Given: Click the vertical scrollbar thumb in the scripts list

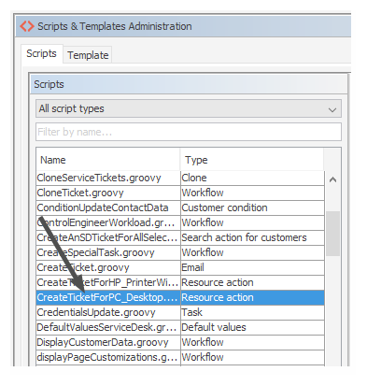Looking at the screenshot, I should [x=332, y=234].
